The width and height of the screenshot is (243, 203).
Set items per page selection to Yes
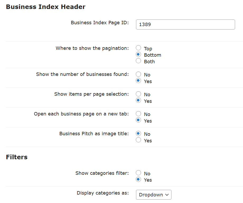138,100
